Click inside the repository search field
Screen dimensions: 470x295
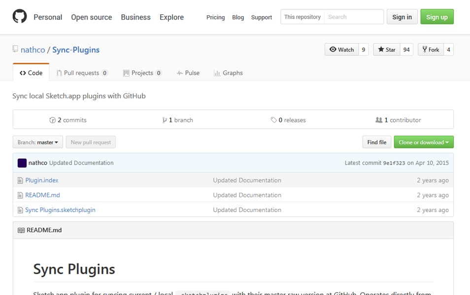pos(354,17)
